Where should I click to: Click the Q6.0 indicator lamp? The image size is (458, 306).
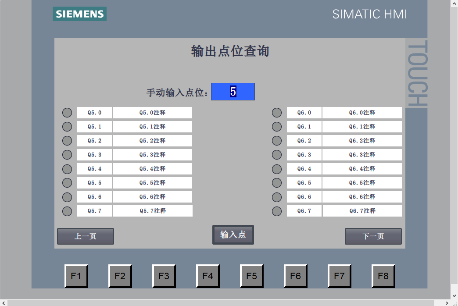[x=276, y=113]
